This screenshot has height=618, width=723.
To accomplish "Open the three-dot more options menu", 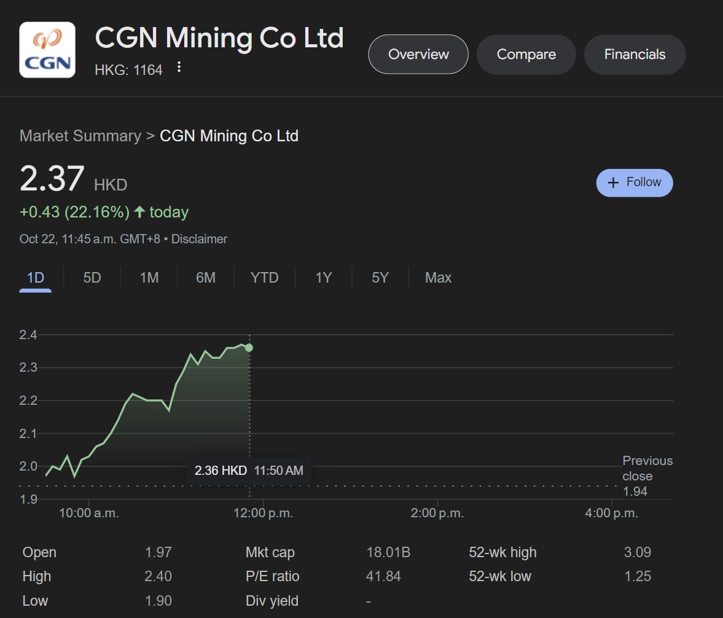I will tap(179, 68).
